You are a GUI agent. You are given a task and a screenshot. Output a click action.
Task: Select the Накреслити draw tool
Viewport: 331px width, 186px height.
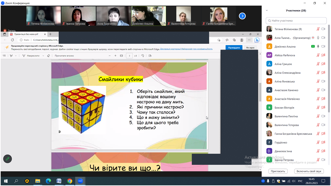click(31, 56)
